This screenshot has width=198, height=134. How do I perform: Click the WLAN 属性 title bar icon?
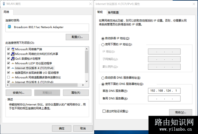[x=4, y=4]
